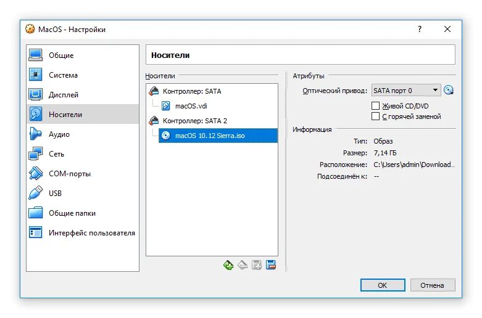Click the Аудио speaker icon
Image resolution: width=482 pixels, height=318 pixels.
pyautogui.click(x=35, y=134)
